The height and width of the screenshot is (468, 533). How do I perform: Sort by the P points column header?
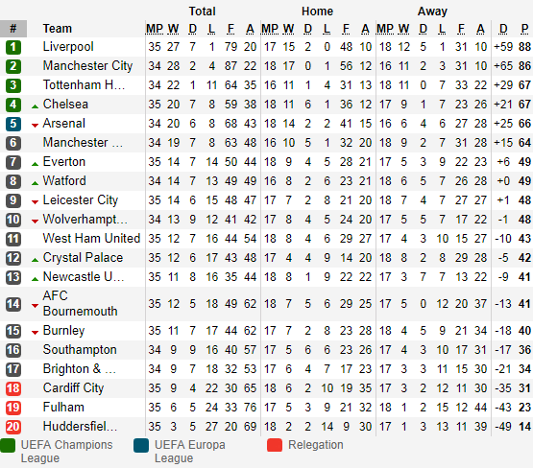click(524, 29)
